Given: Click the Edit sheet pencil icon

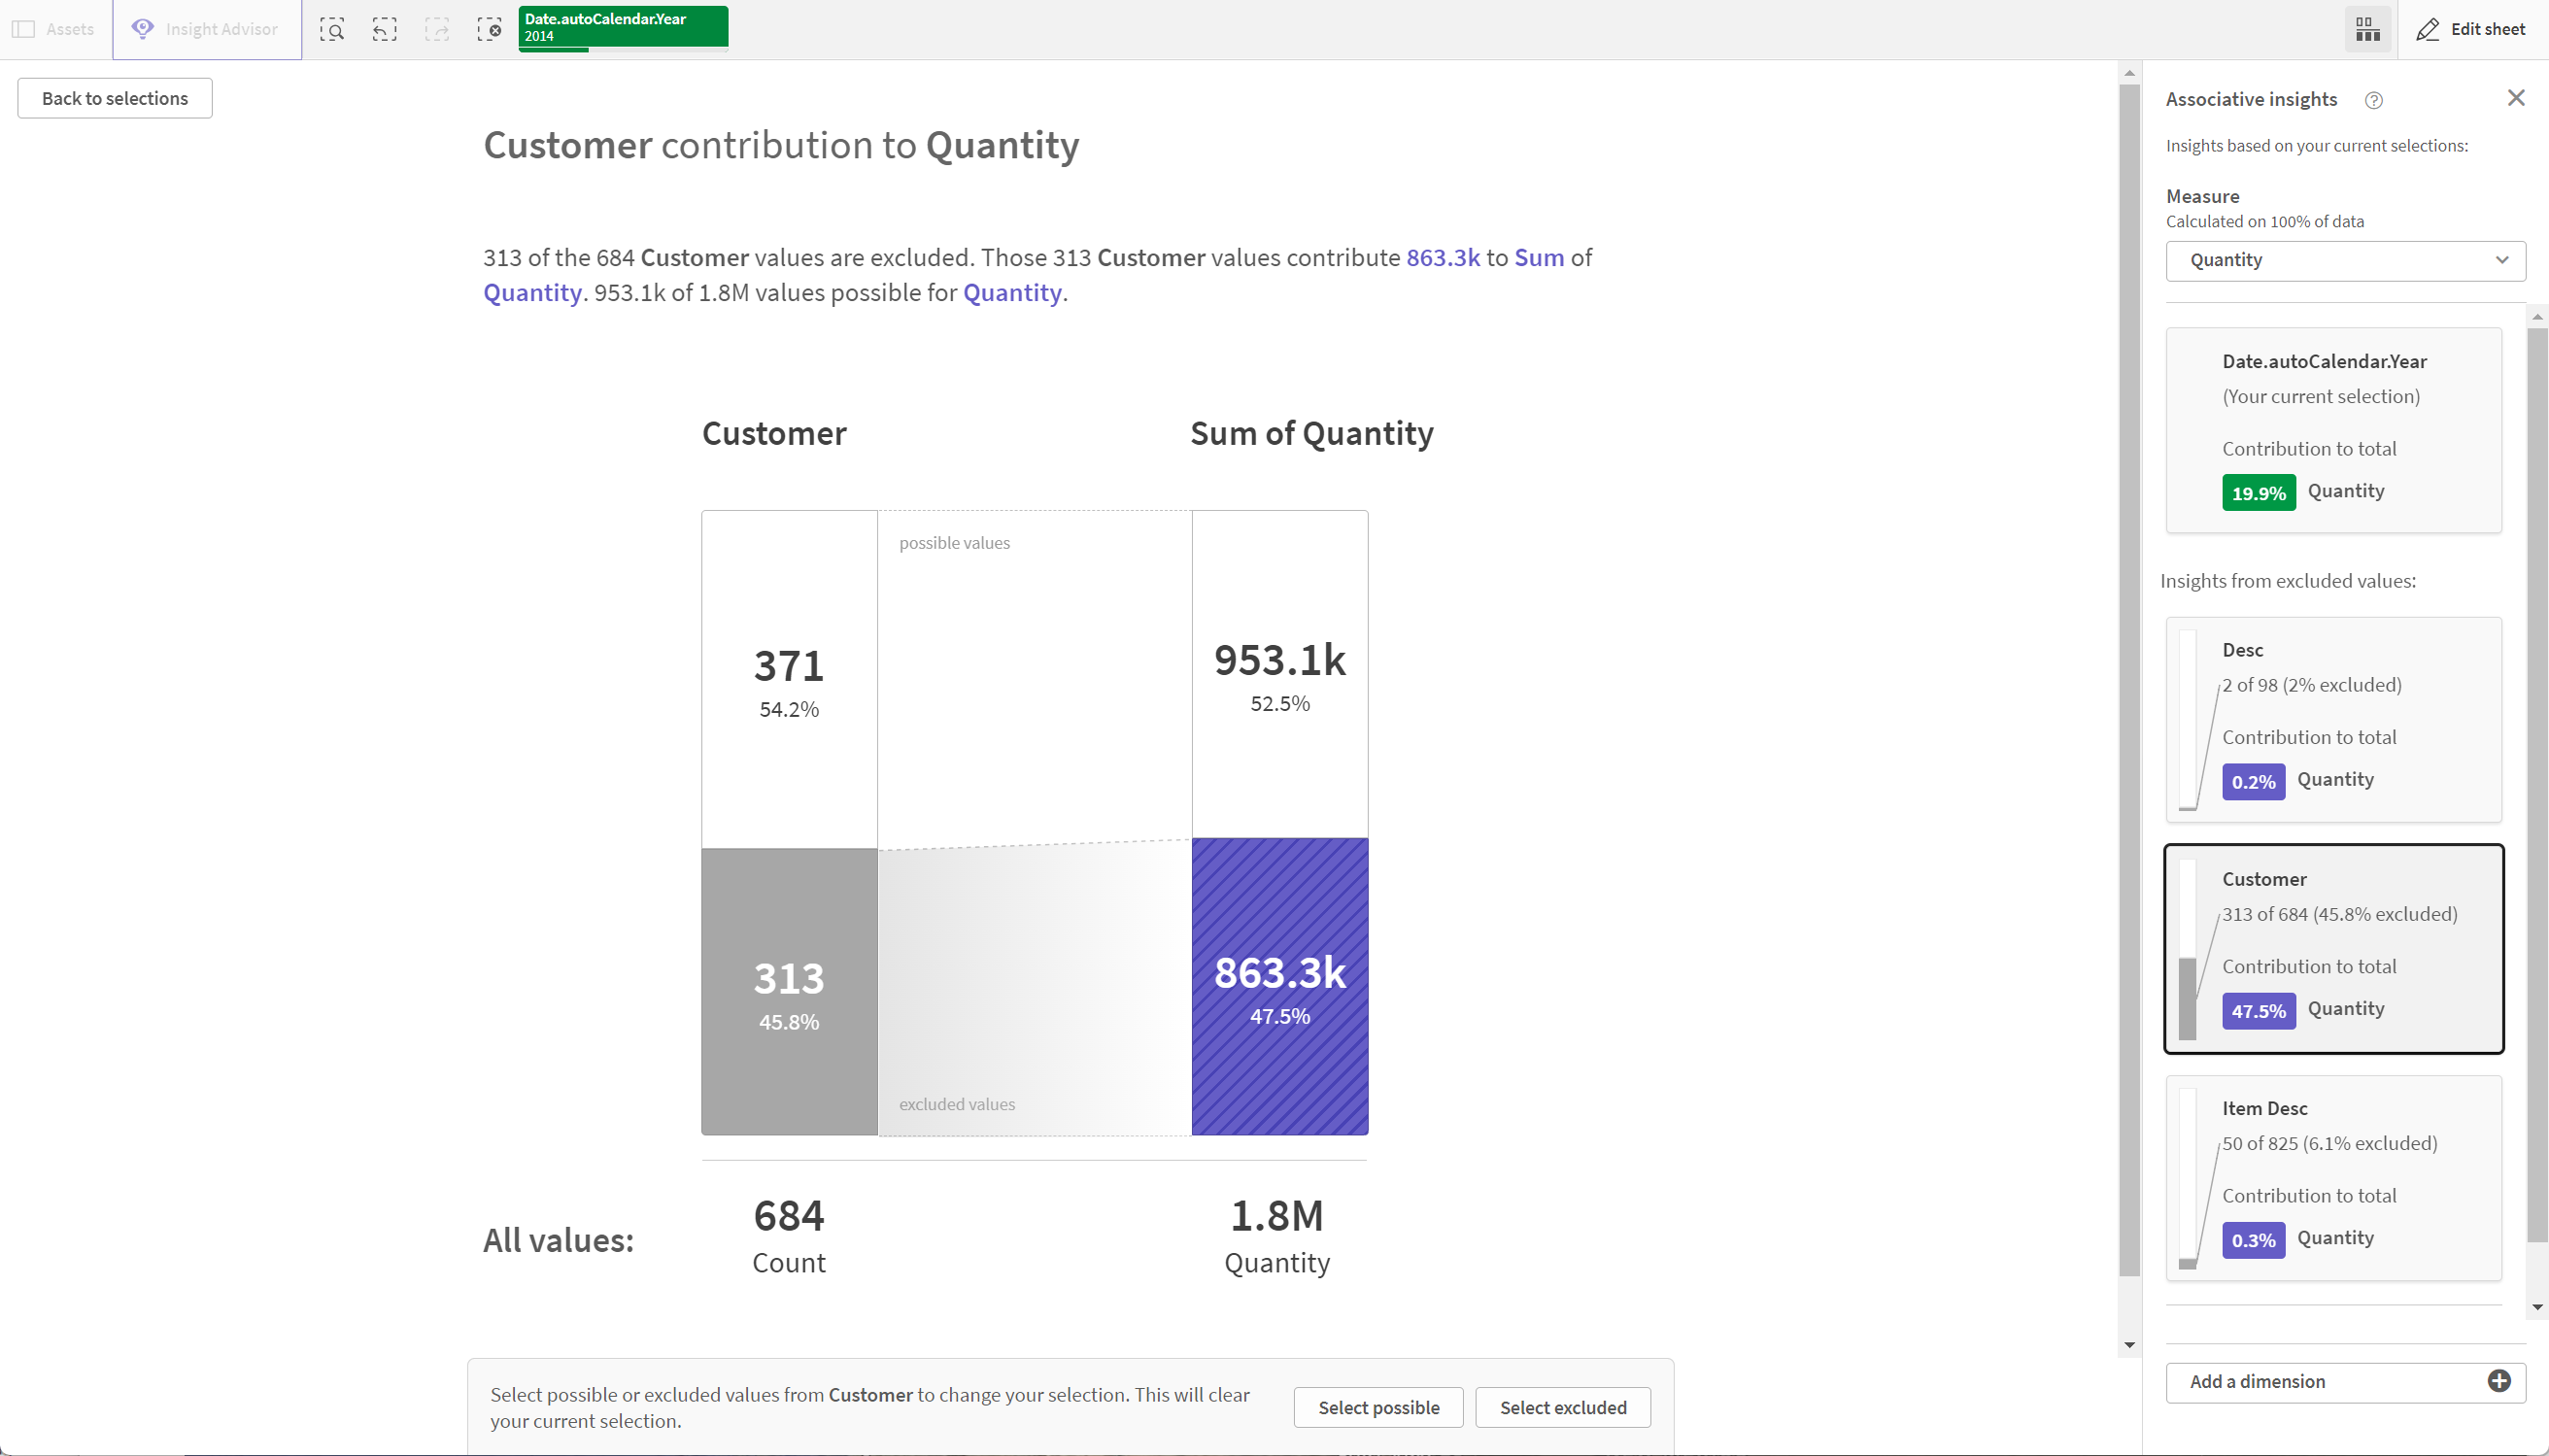Looking at the screenshot, I should click(x=2430, y=29).
